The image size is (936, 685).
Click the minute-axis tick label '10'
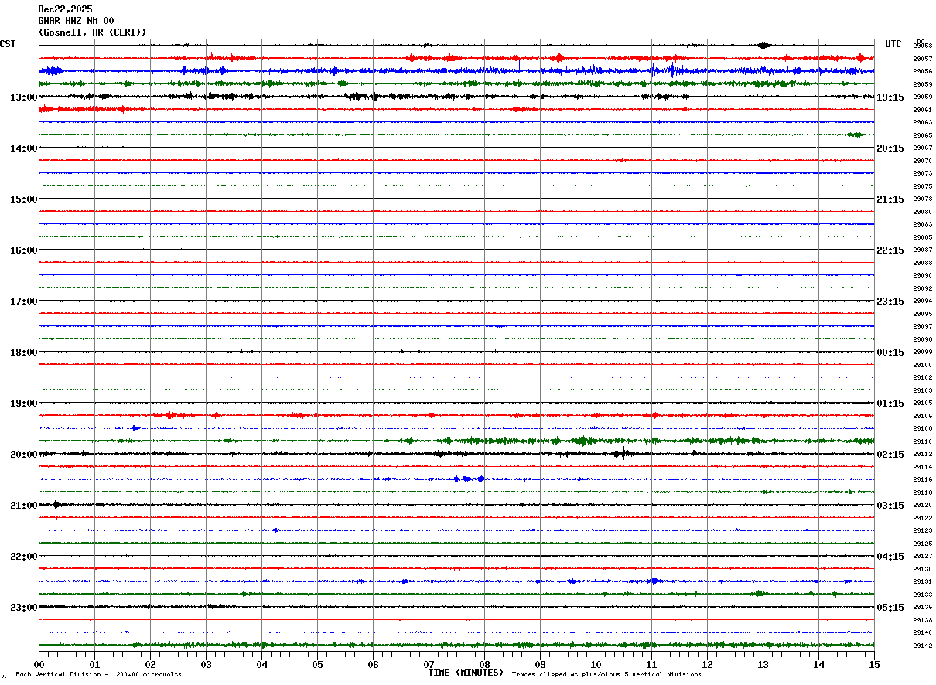[x=596, y=665]
